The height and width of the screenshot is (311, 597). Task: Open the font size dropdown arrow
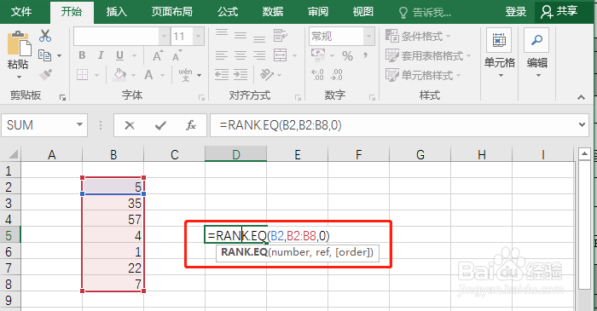click(198, 37)
